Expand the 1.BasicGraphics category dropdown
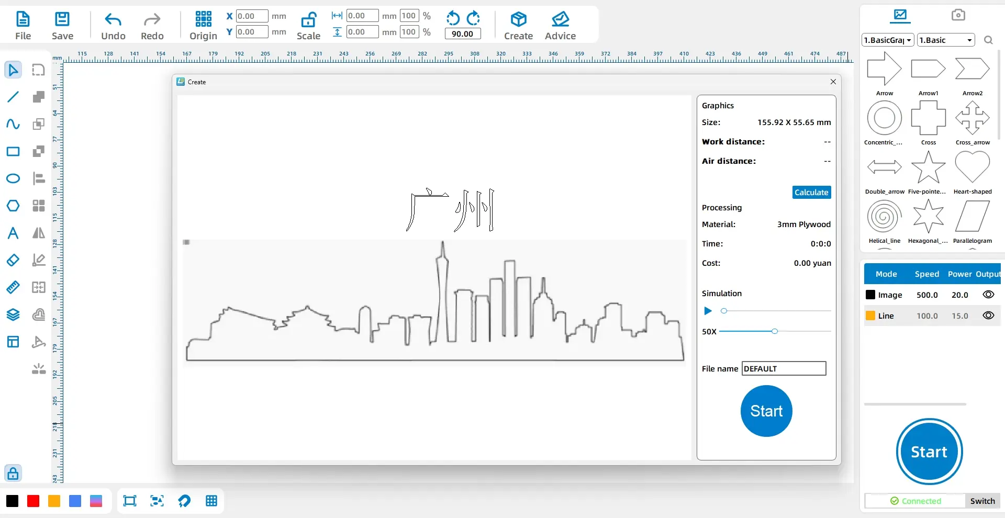Viewport: 1005px width, 518px height. (x=888, y=40)
